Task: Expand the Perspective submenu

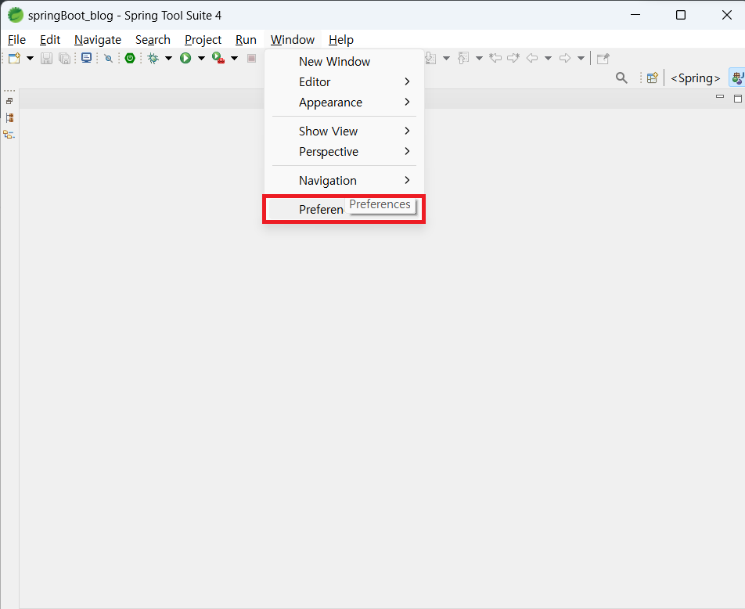Action: click(344, 152)
